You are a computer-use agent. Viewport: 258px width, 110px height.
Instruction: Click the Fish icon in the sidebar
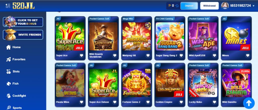8,84
